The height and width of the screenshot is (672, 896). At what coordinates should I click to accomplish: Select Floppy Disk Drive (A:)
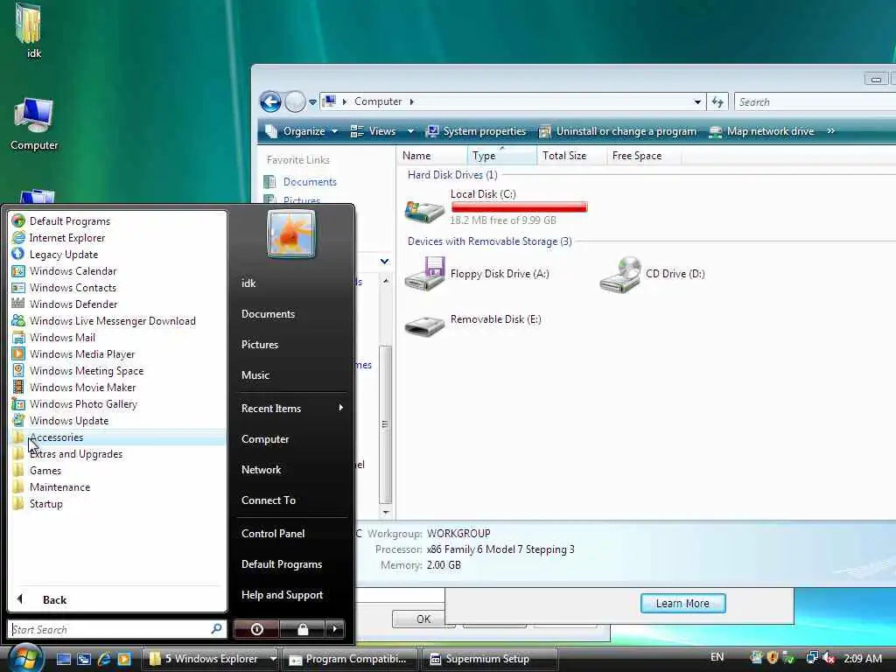point(477,274)
